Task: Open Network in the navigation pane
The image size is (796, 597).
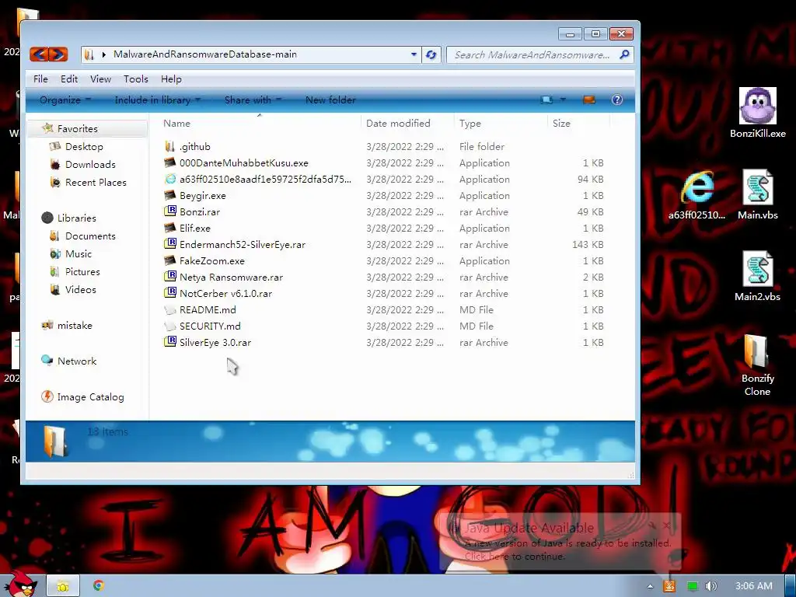Action: [x=77, y=361]
